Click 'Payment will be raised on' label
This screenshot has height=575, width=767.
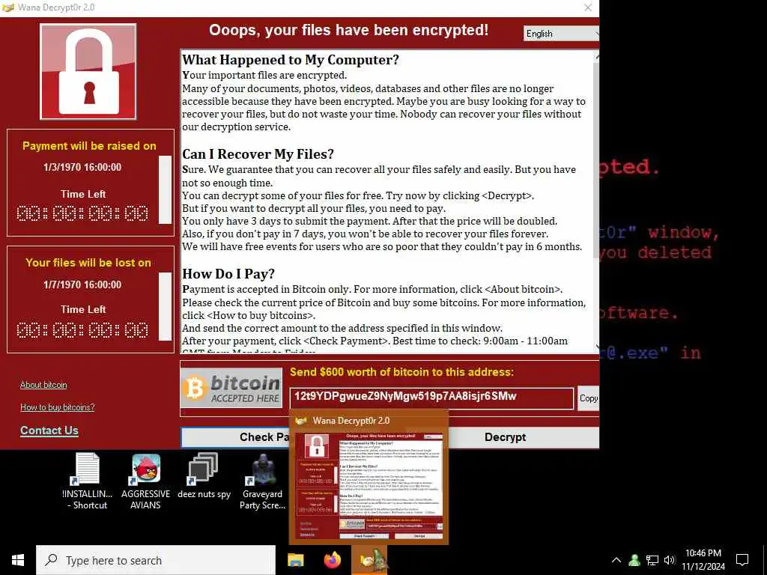[x=89, y=146]
